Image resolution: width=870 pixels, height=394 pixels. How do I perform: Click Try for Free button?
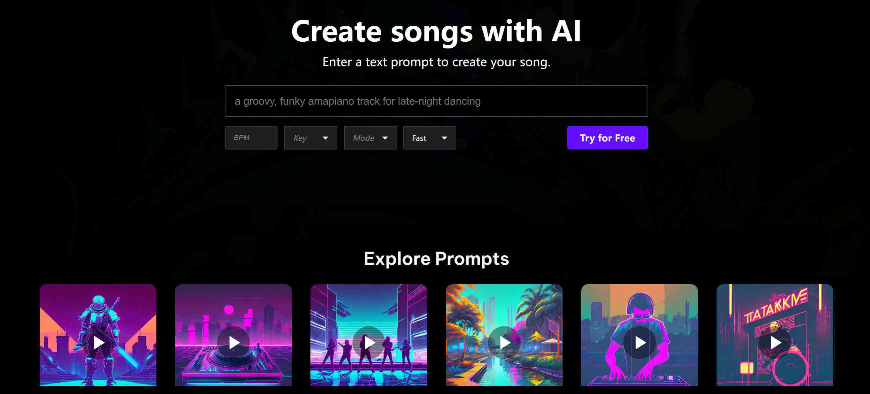[x=607, y=137]
